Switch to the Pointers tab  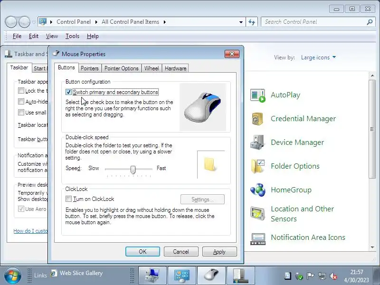(x=90, y=68)
